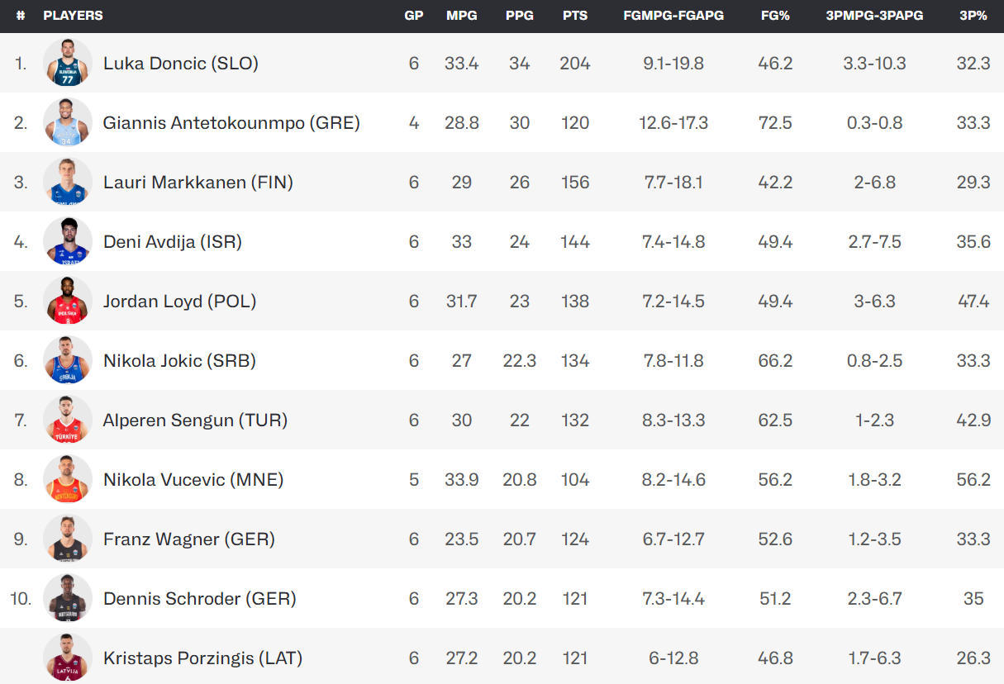Click Deni Avdija's profile picture
The width and height of the screenshot is (1004, 684).
coord(68,241)
